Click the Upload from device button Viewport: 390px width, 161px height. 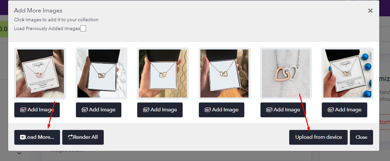pos(318,137)
